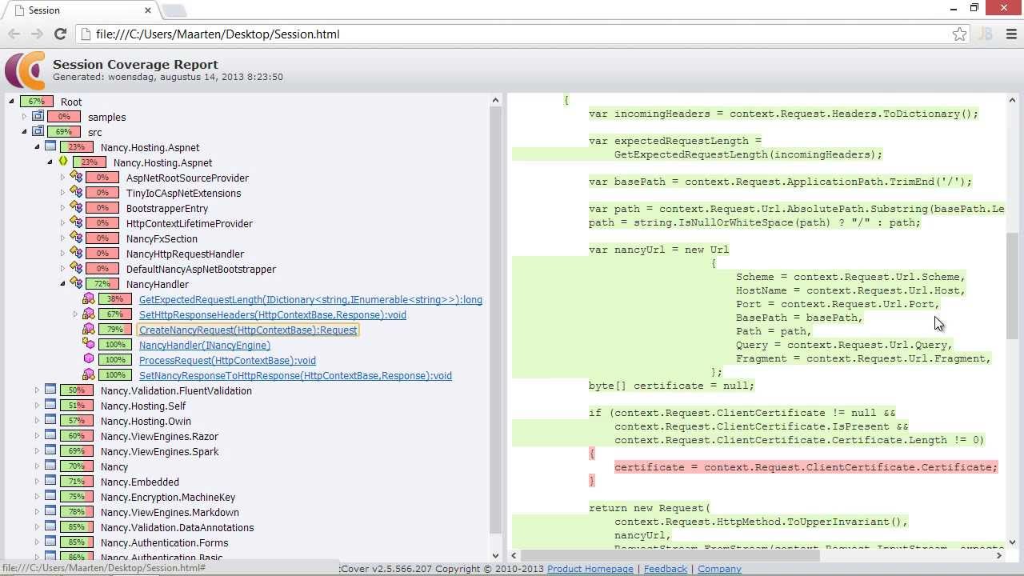Expand the Nancy.Embedded assembly node
Image resolution: width=1024 pixels, height=576 pixels.
(37, 482)
